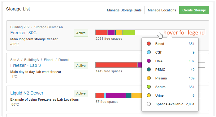The width and height of the screenshot is (216, 117).
Task: Click the red Blood legend circle
Action: (149, 44)
